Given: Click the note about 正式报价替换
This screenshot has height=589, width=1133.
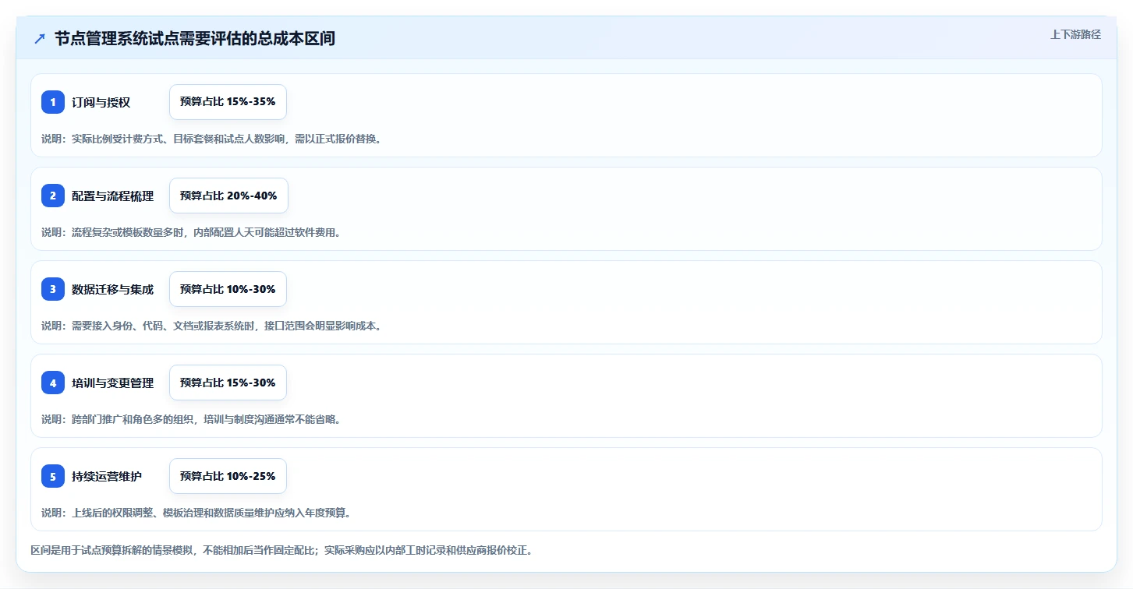Looking at the screenshot, I should point(211,139).
